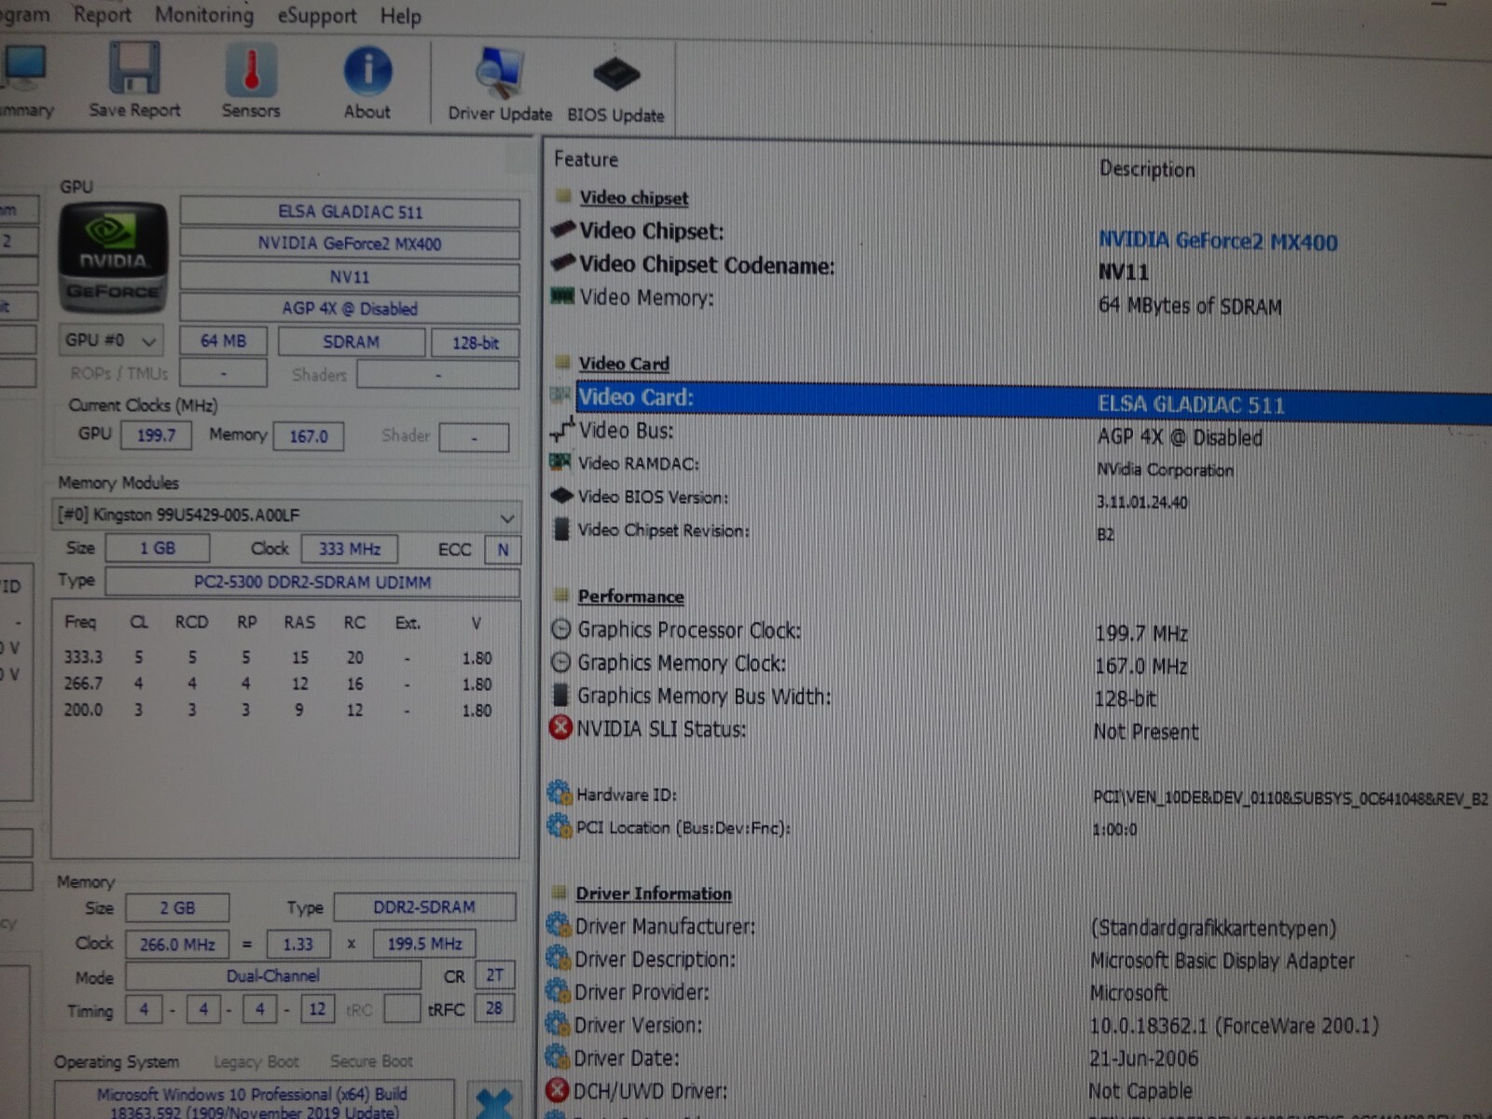Click the Hardware ID gear icon

[x=559, y=793]
